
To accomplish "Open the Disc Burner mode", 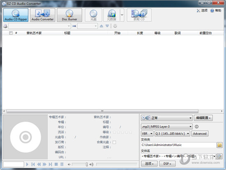I will click(x=69, y=15).
